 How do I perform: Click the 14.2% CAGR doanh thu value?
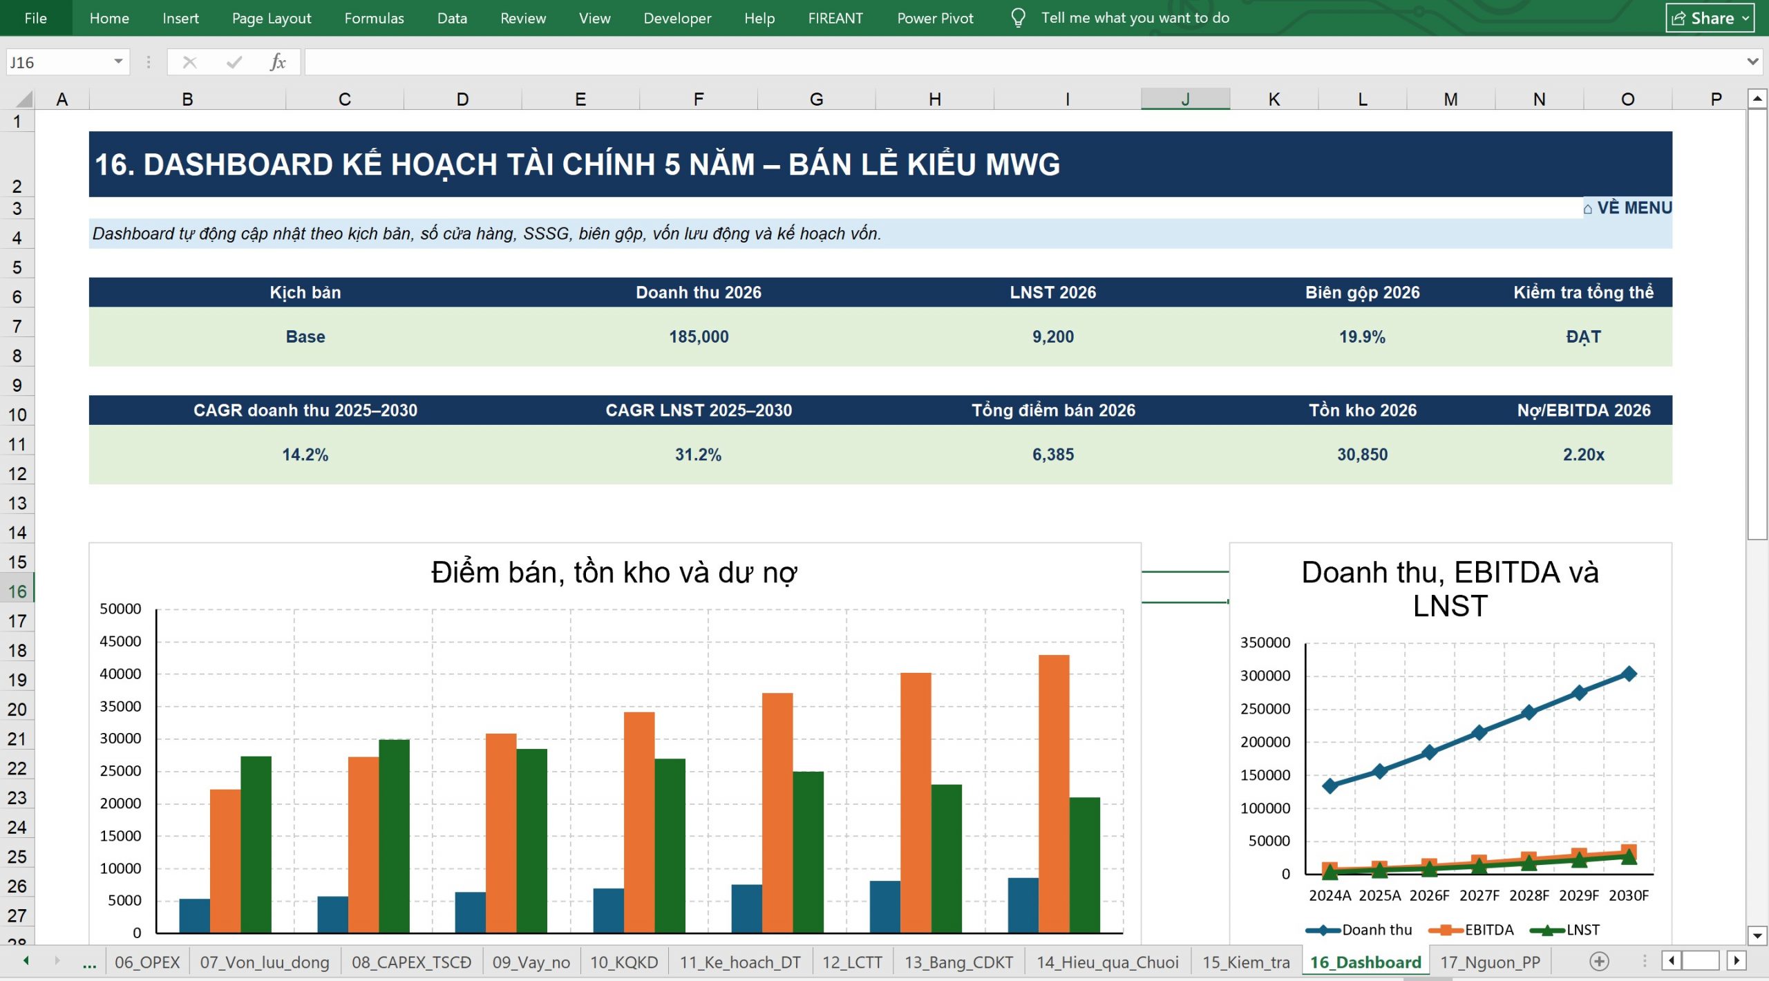point(305,455)
